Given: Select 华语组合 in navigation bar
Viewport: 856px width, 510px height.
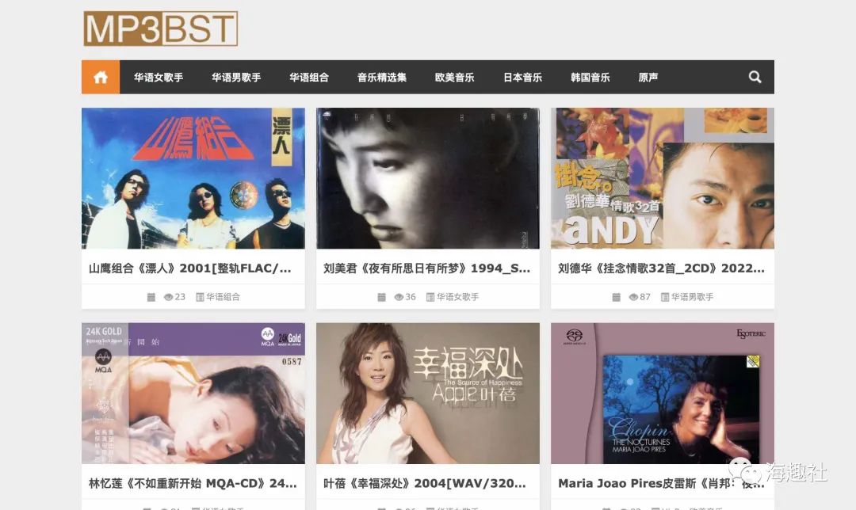Looking at the screenshot, I should pos(309,77).
